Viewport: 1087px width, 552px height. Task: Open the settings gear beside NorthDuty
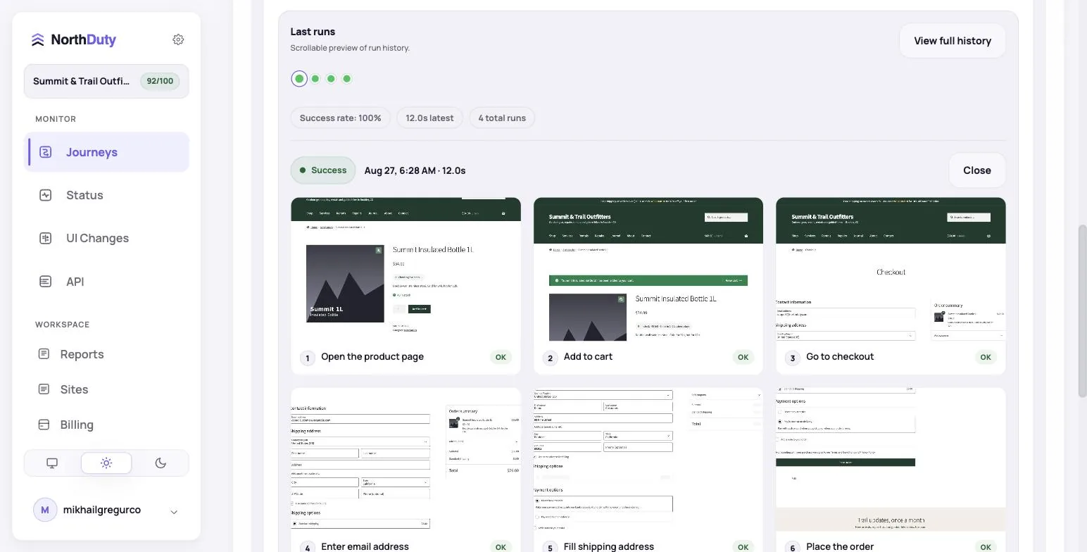point(178,39)
